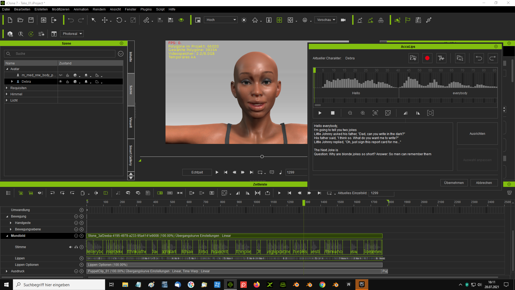Click the Echtzeit button
515x290 pixels.
tap(197, 172)
